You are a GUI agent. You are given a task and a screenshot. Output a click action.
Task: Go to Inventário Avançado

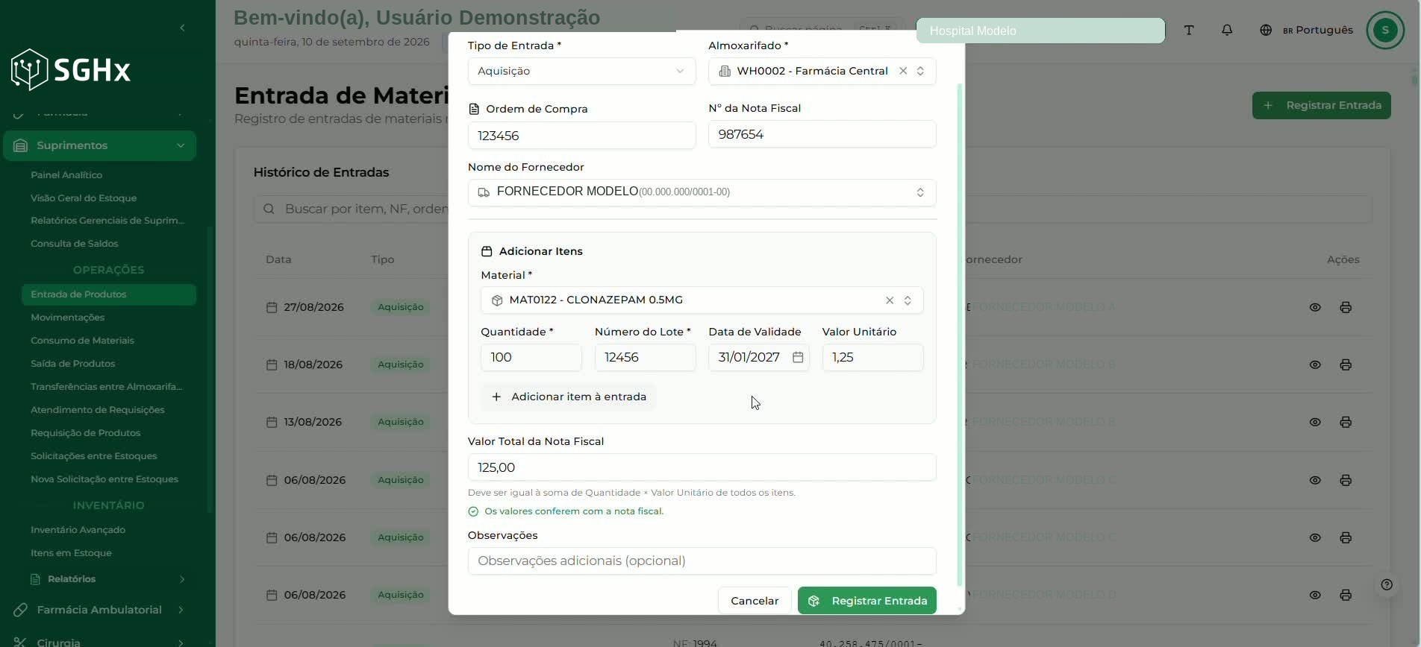[x=78, y=530]
